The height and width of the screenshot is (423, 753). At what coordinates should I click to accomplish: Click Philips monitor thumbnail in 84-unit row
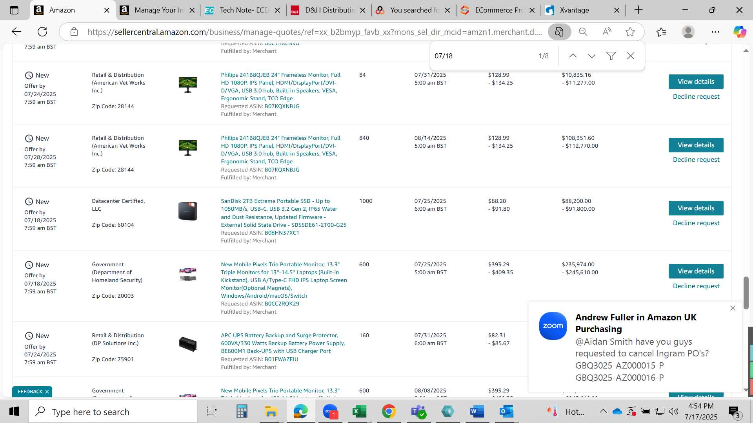pos(188,85)
